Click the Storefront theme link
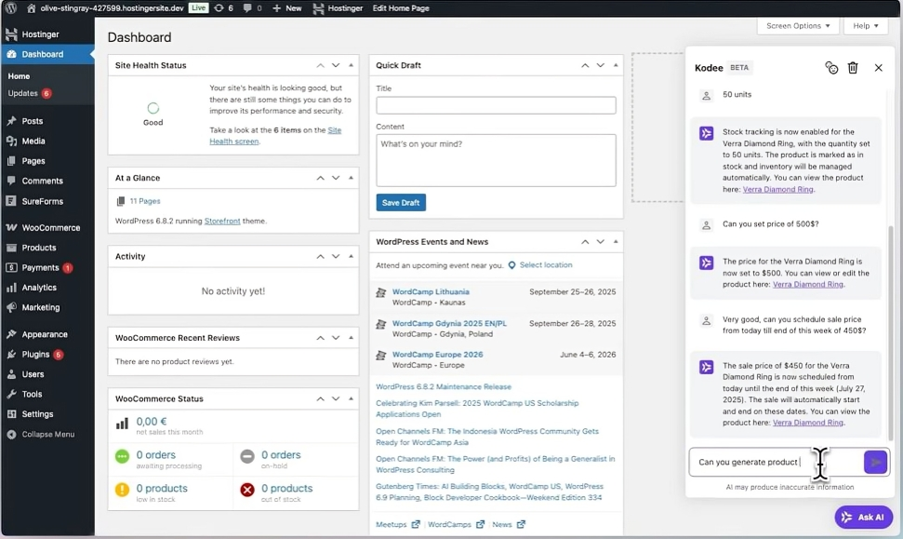The image size is (903, 539). [222, 221]
